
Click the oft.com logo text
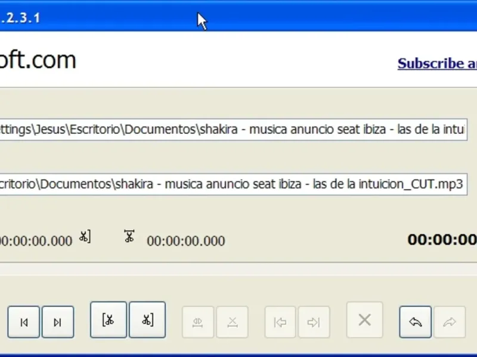point(38,60)
